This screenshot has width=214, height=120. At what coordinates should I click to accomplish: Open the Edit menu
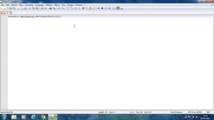(7, 5)
